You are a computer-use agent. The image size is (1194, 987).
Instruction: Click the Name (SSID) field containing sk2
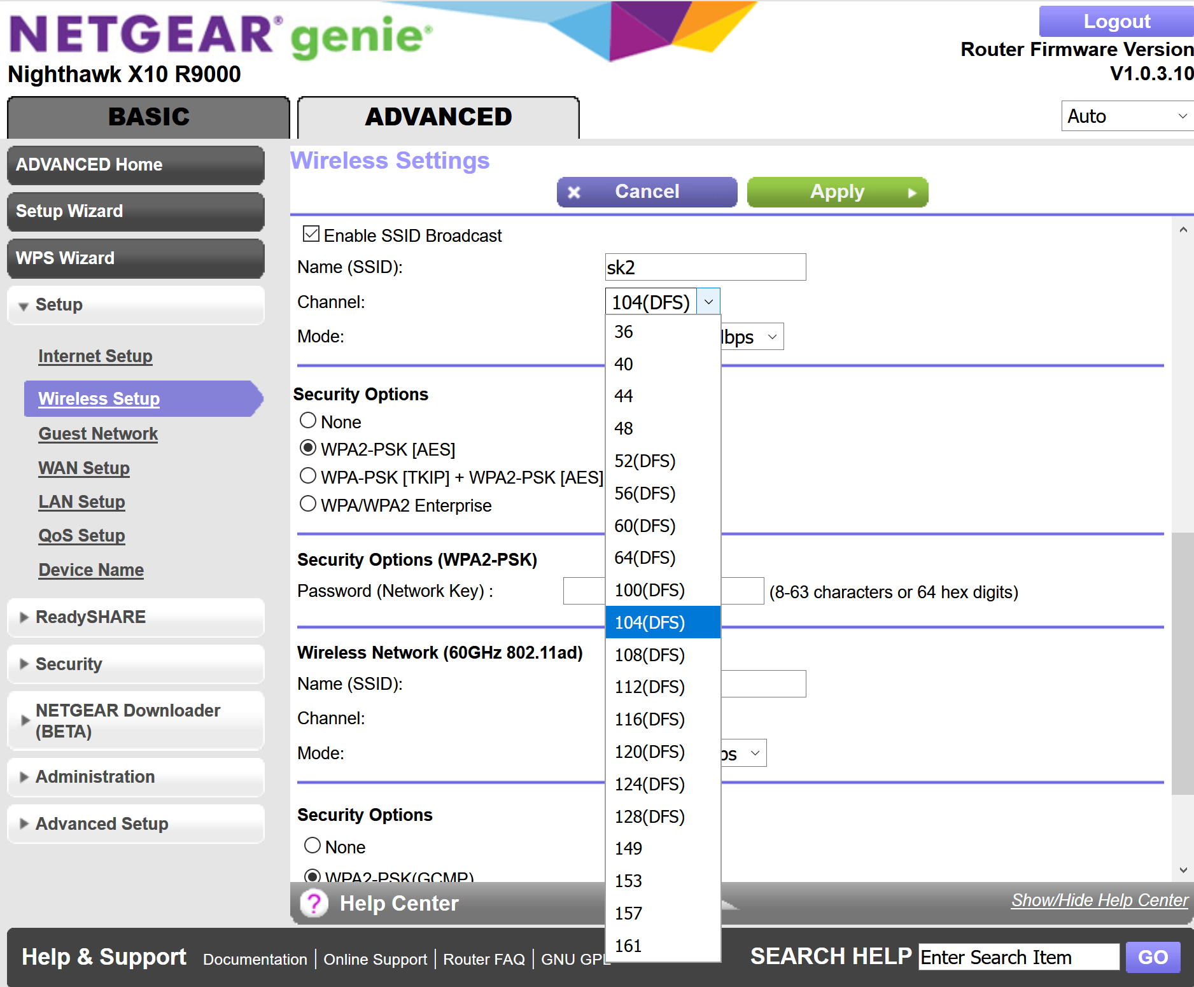(705, 267)
